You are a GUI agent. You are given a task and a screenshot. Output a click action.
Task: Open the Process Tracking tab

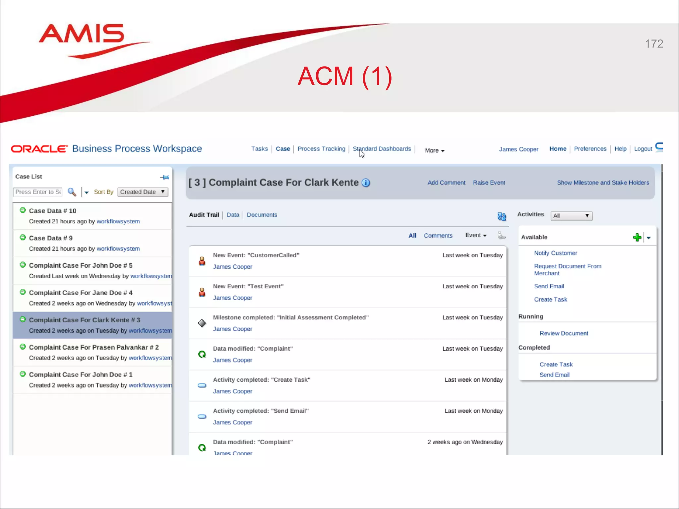click(x=321, y=149)
